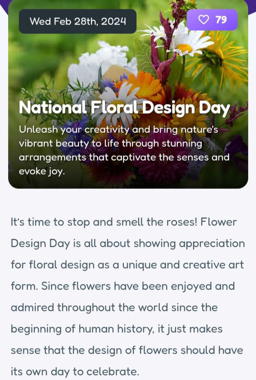Click the "Unleash your creativity" description line

pos(119,130)
